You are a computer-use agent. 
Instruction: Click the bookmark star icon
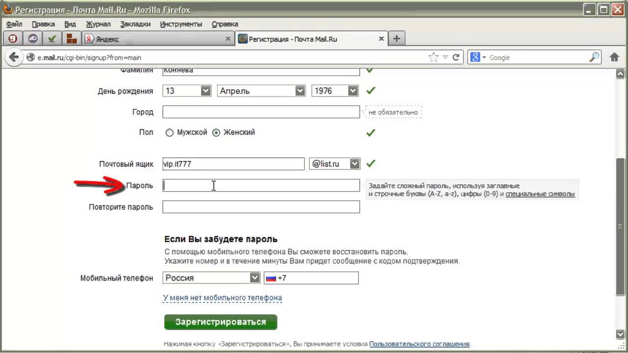point(433,57)
